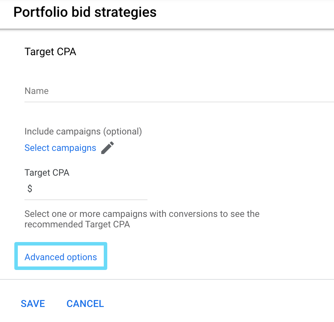Click the divider line above SAVE and CANCEL

click(167, 279)
